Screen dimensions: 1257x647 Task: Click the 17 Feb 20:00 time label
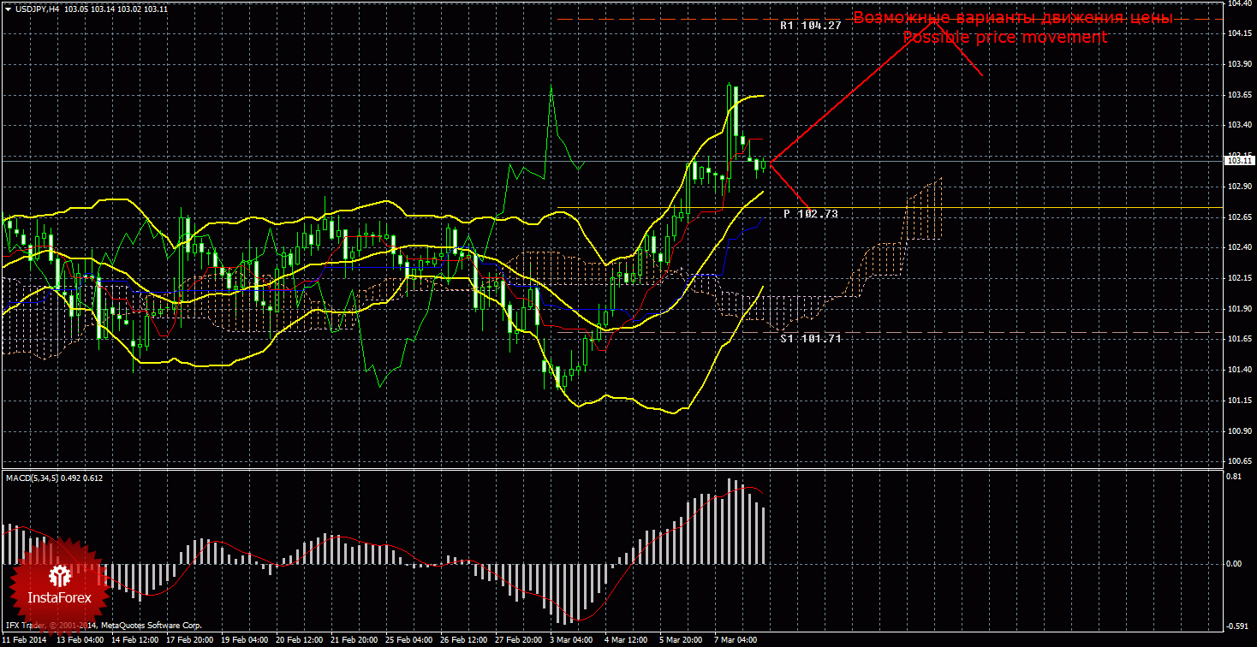click(190, 640)
